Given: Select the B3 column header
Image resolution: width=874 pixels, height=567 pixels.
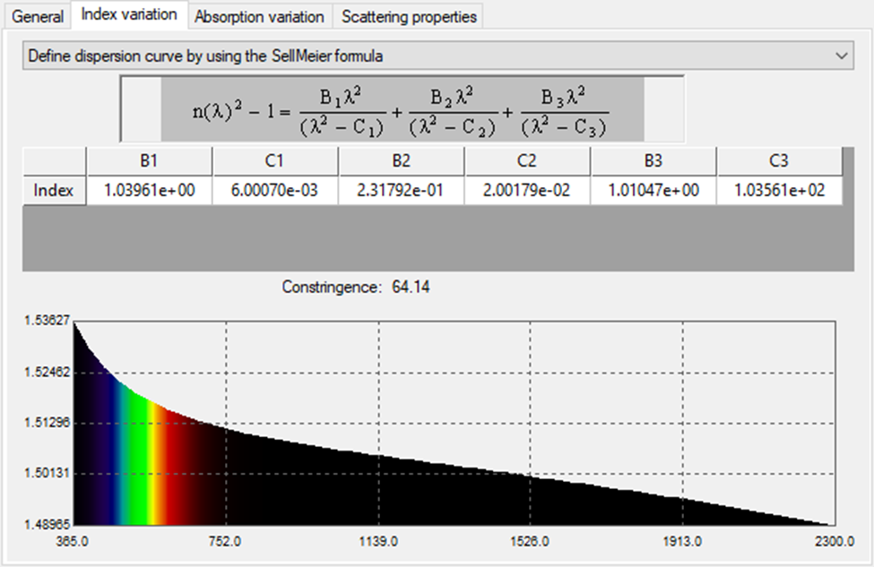Looking at the screenshot, I should coord(653,161).
